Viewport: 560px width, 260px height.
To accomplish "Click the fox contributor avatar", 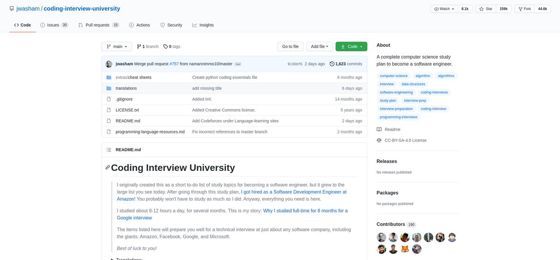I will point(405,249).
